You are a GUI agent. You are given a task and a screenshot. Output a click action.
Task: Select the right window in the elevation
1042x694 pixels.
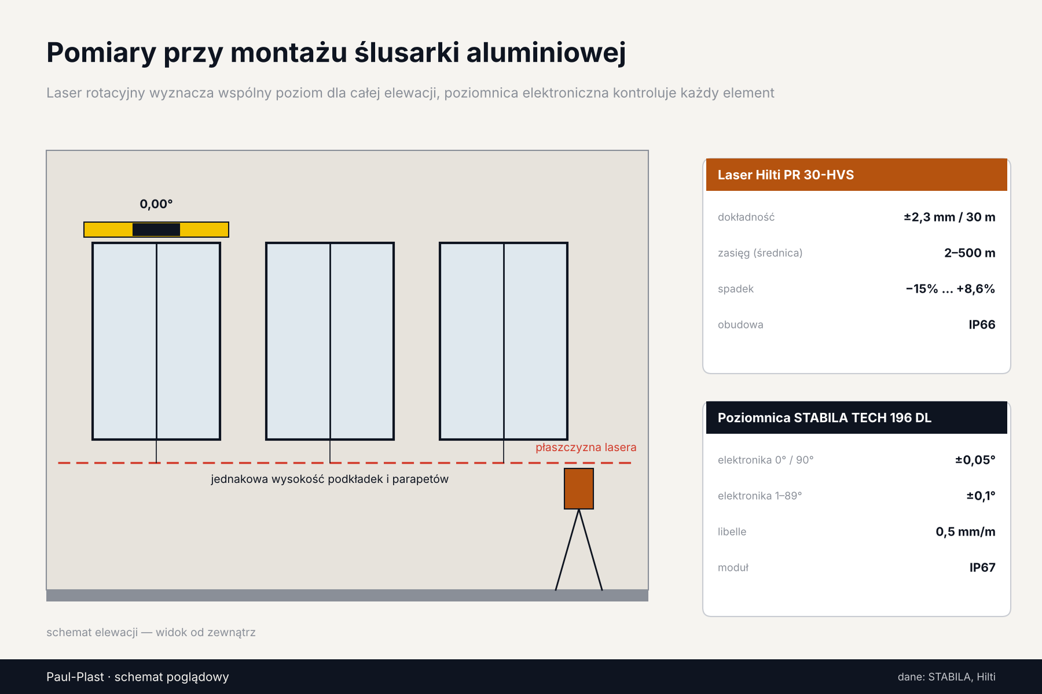(x=504, y=341)
